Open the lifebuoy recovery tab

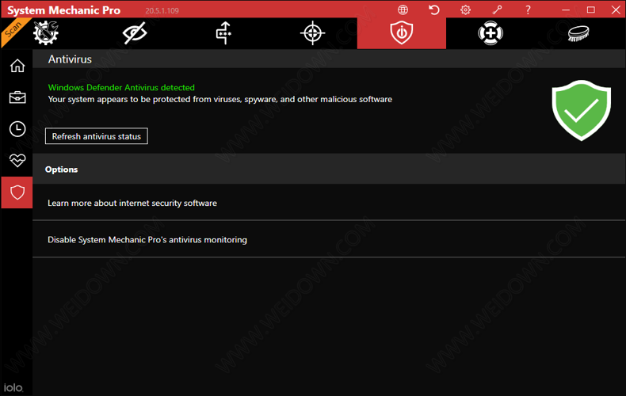(x=490, y=33)
